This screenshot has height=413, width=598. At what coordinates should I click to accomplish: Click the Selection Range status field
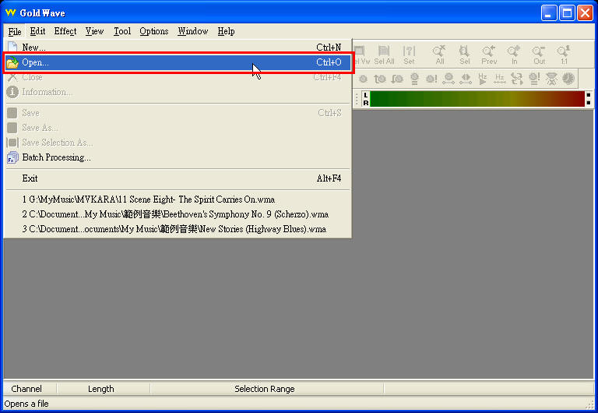[265, 389]
